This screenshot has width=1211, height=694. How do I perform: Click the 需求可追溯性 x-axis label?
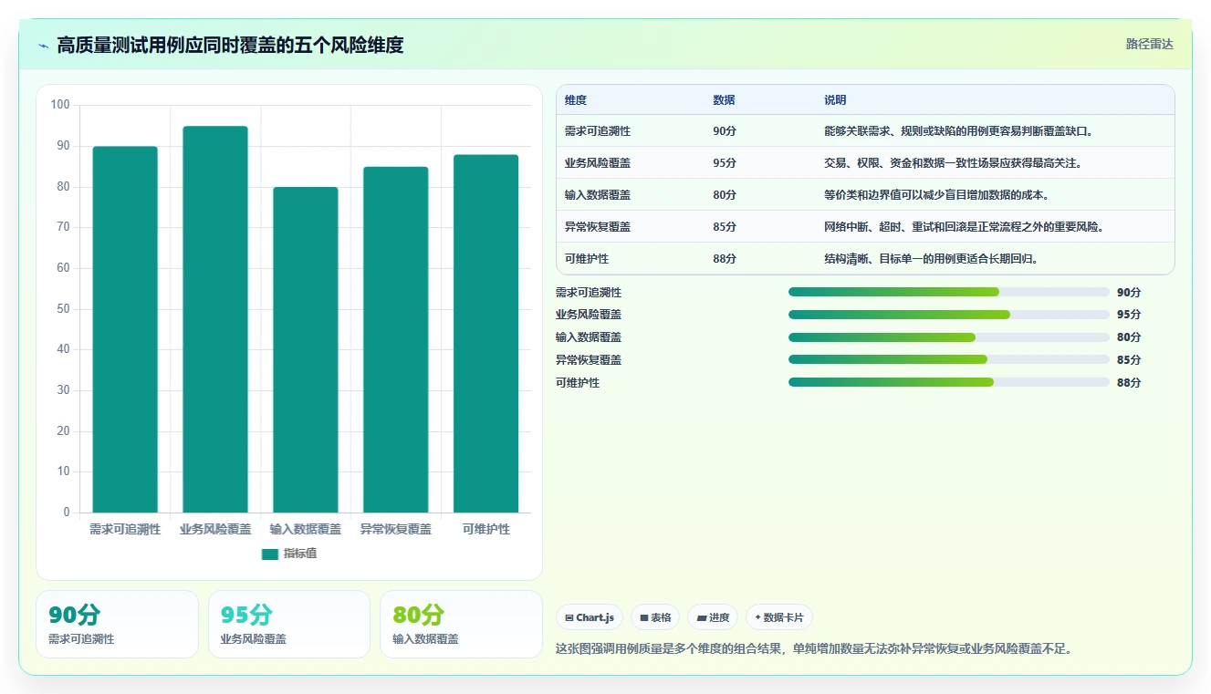(125, 529)
